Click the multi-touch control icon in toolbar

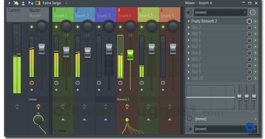click(x=16, y=3)
